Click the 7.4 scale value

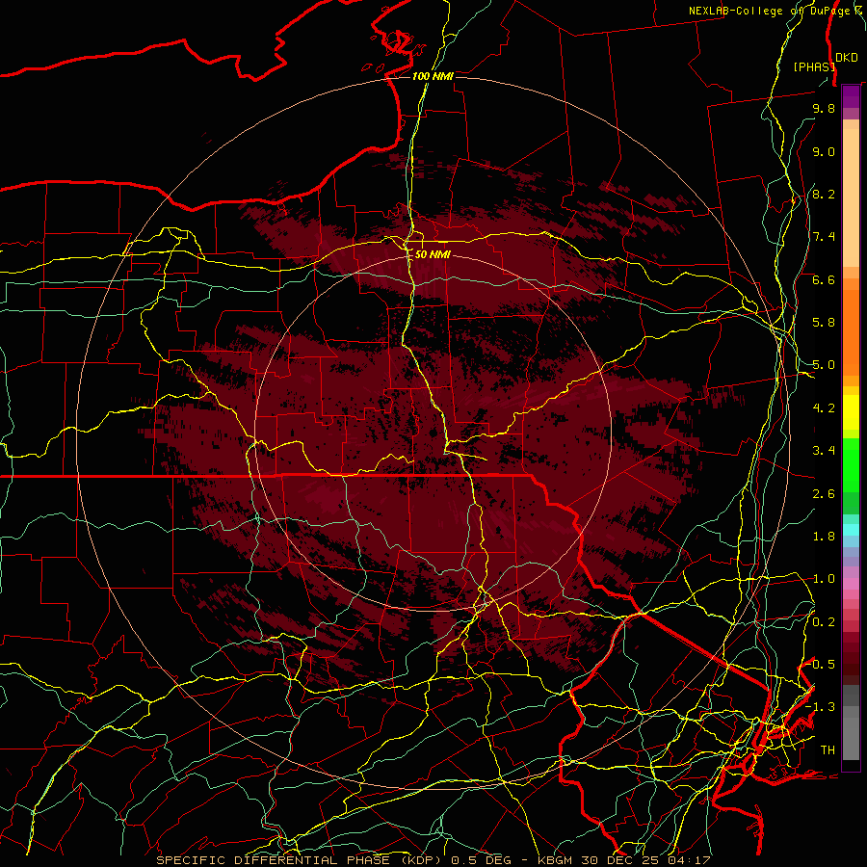(824, 237)
